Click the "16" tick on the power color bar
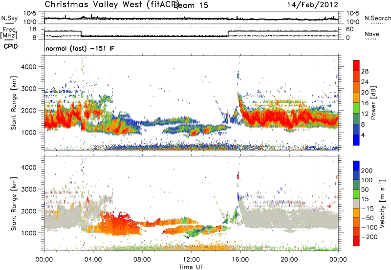Image resolution: width=391 pixels, height=270 pixels. tap(365, 103)
